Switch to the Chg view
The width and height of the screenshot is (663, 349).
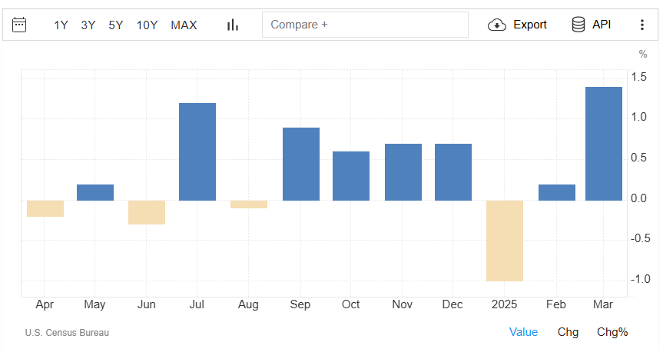(x=568, y=332)
